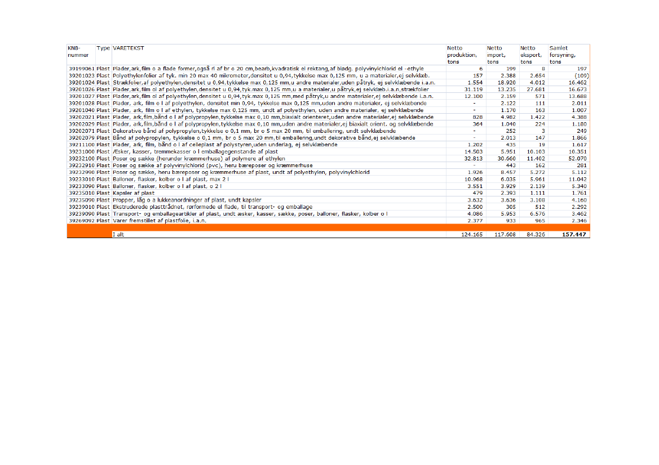Click KN8 code 39232100
659x465 pixels.
pyautogui.click(x=82, y=159)
